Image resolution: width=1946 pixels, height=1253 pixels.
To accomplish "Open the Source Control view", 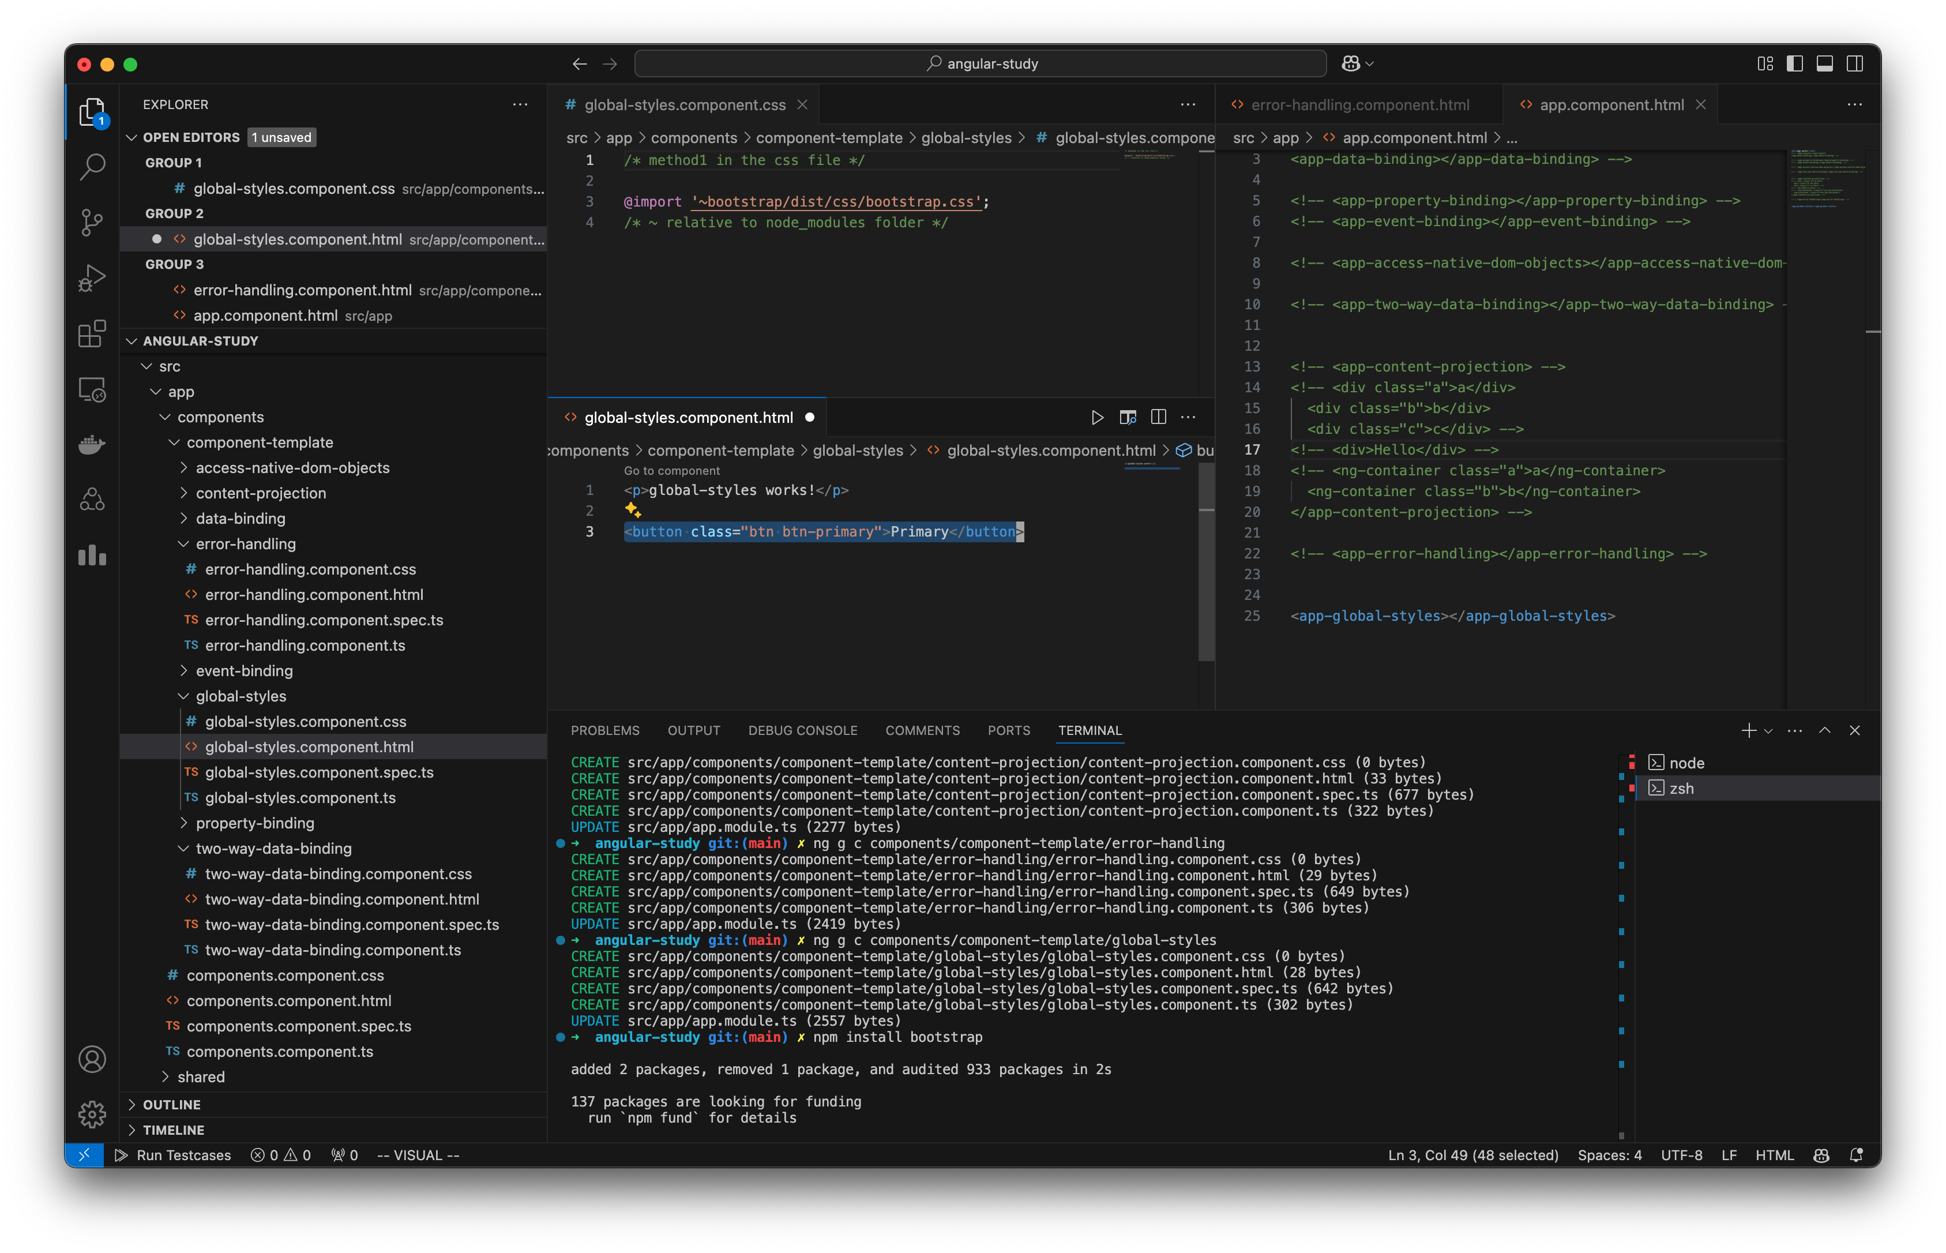I will click(x=92, y=222).
